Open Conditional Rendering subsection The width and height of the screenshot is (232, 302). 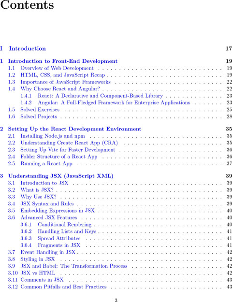[65, 224]
